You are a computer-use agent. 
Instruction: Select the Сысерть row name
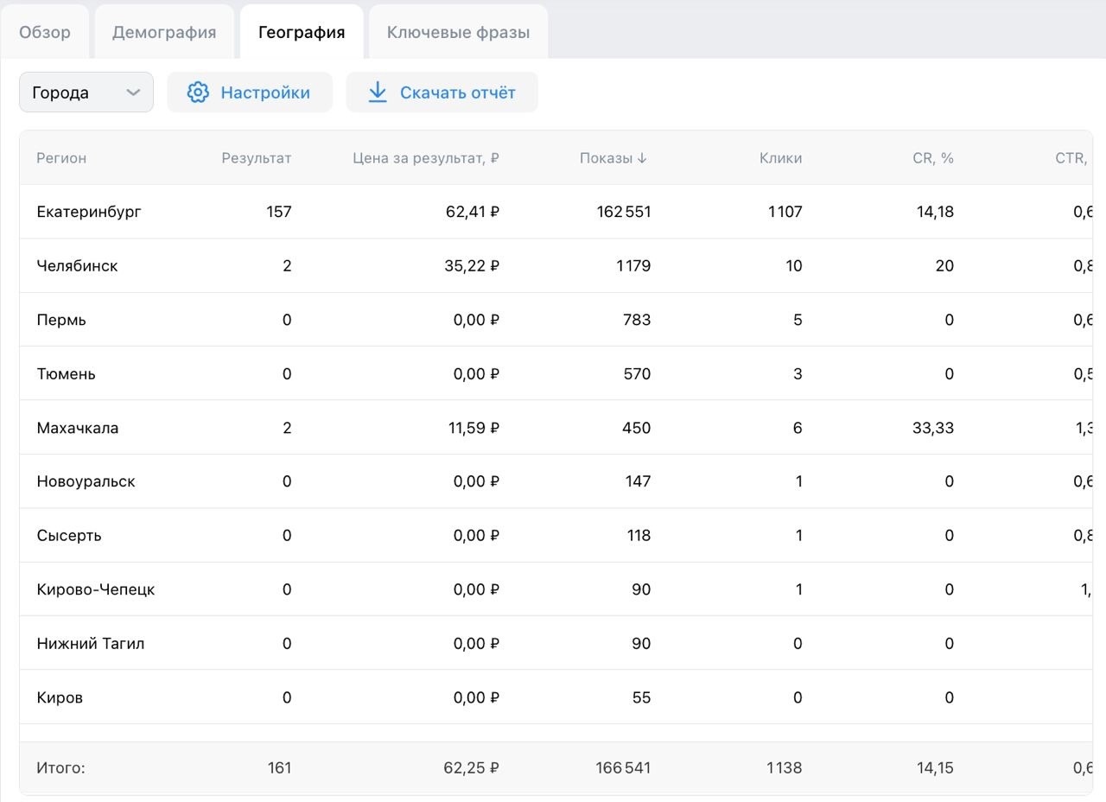pyautogui.click(x=69, y=536)
